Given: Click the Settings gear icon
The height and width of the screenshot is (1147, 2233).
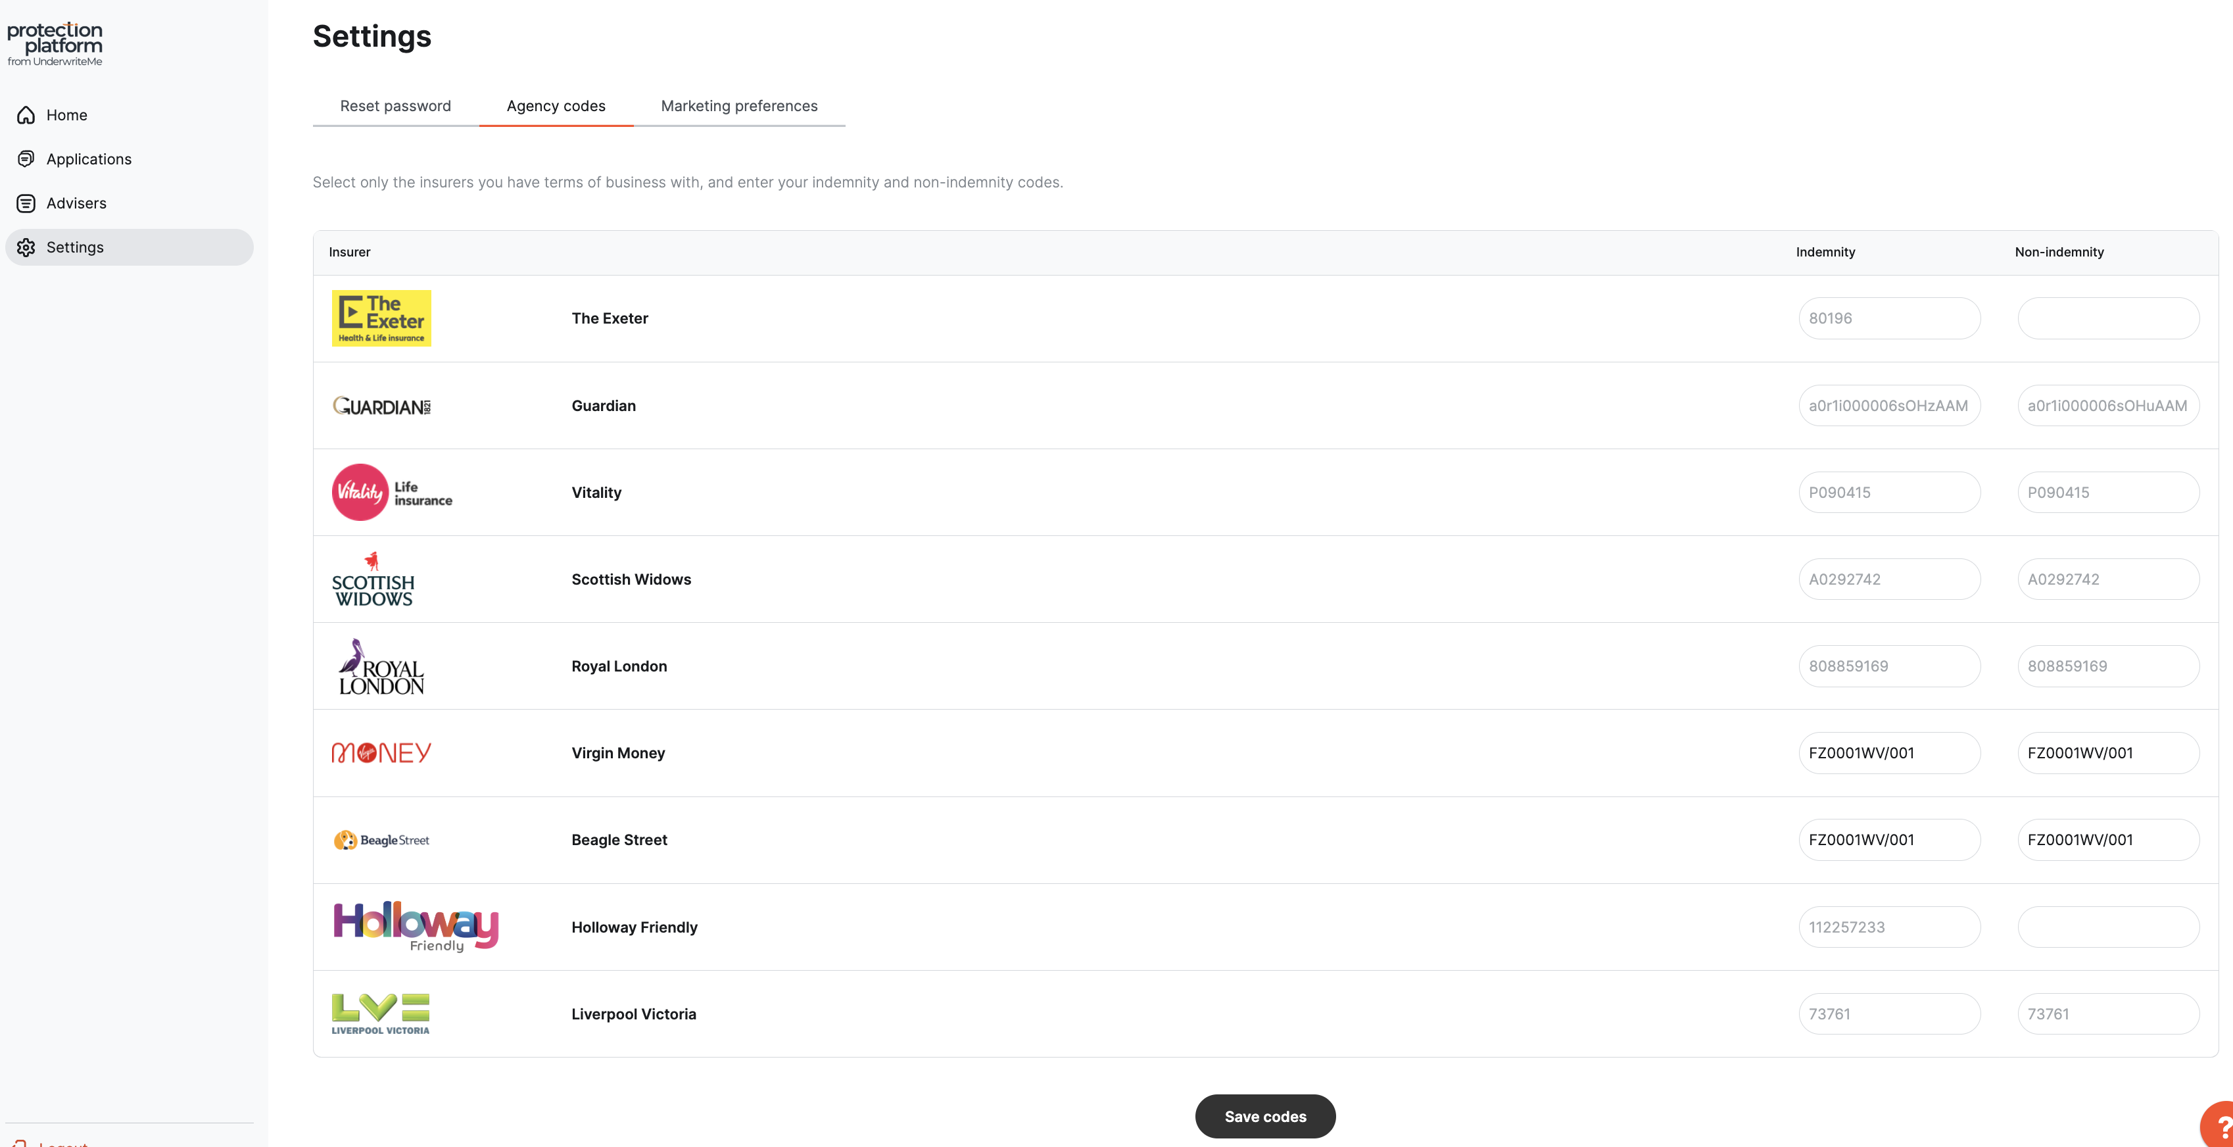Looking at the screenshot, I should 26,247.
